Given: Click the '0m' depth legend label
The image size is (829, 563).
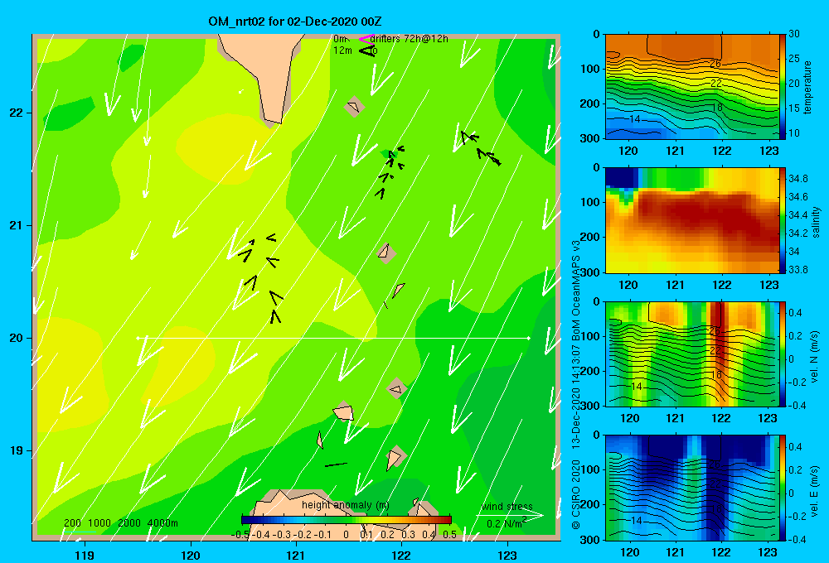Looking at the screenshot, I should point(340,39).
